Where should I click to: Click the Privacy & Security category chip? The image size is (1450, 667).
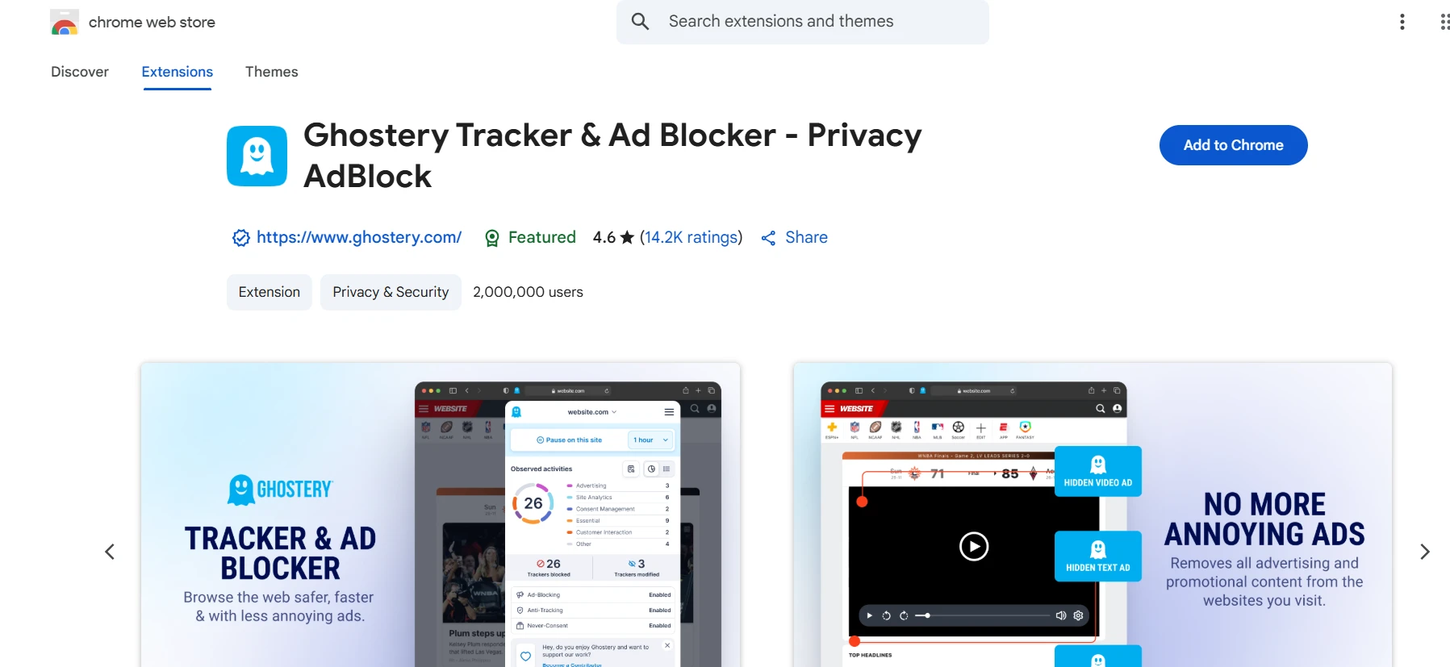[391, 292]
